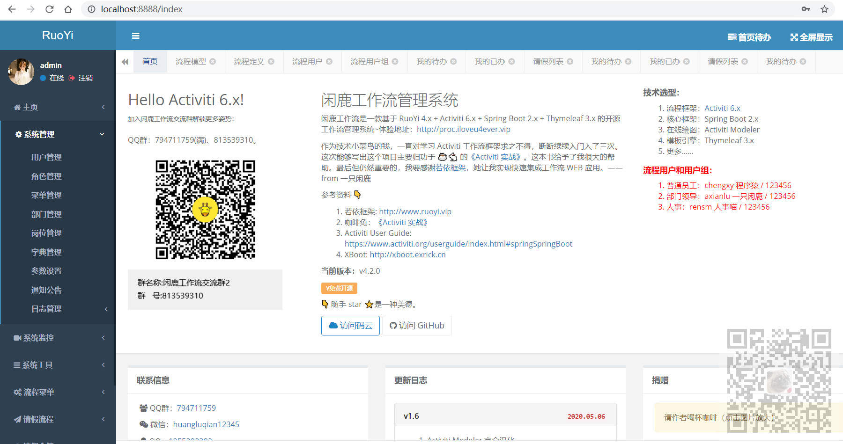
Task: Open the Activiti user guide URL
Action: [458, 244]
